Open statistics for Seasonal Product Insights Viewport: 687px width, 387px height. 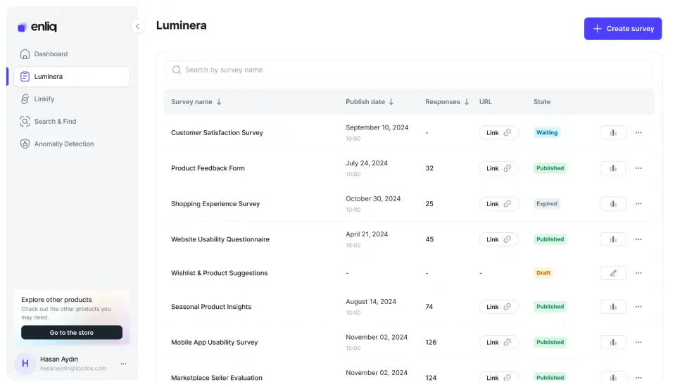coord(612,307)
